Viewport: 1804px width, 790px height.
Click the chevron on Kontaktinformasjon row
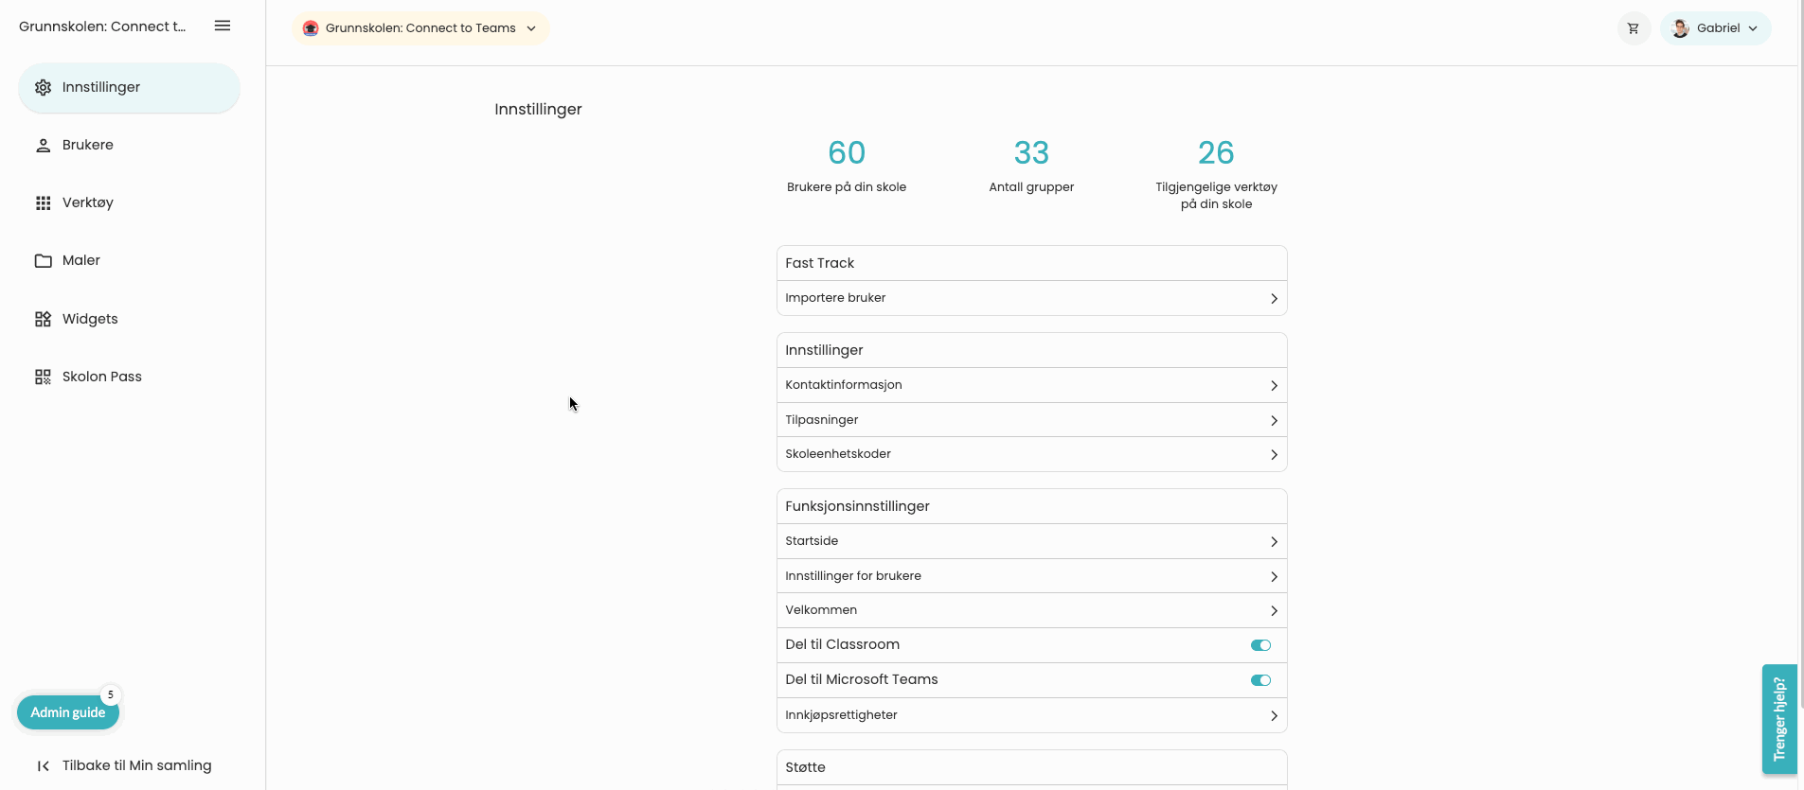pyautogui.click(x=1274, y=386)
